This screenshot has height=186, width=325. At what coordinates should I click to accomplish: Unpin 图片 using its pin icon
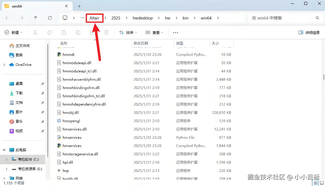pos(43,112)
